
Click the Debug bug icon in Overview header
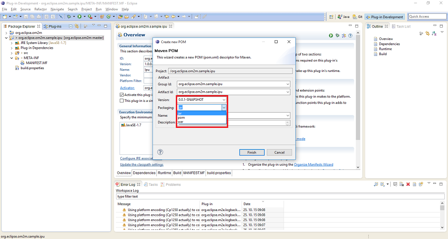coord(338,36)
